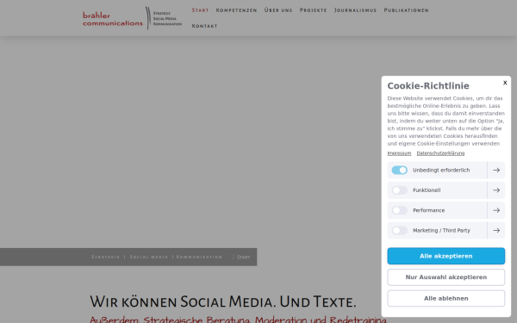Viewport: 517px width, 323px height.
Task: Click the Funktionell label
Action: pos(427,190)
